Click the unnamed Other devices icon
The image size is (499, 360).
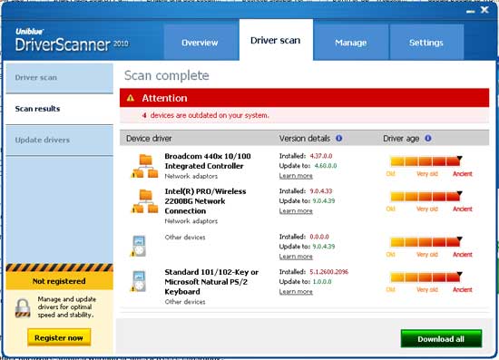(139, 246)
